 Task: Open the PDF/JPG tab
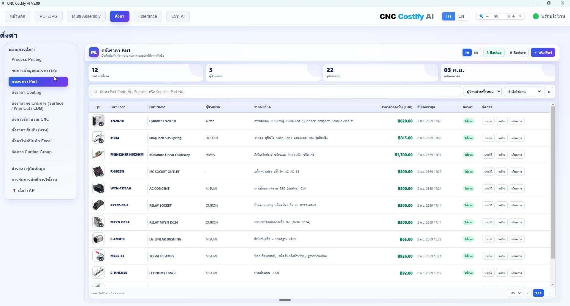pos(49,16)
